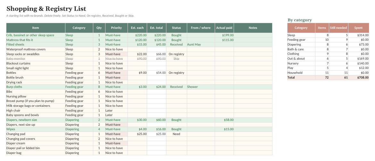The height and width of the screenshot is (161, 375).
Task: Select 'Breast pump (if you plan to pump)' cell
Action: pos(36,101)
